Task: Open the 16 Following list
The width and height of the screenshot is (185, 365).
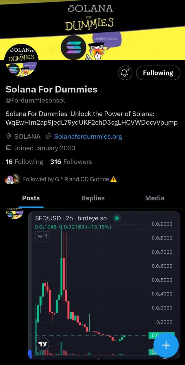Action: pyautogui.click(x=24, y=162)
